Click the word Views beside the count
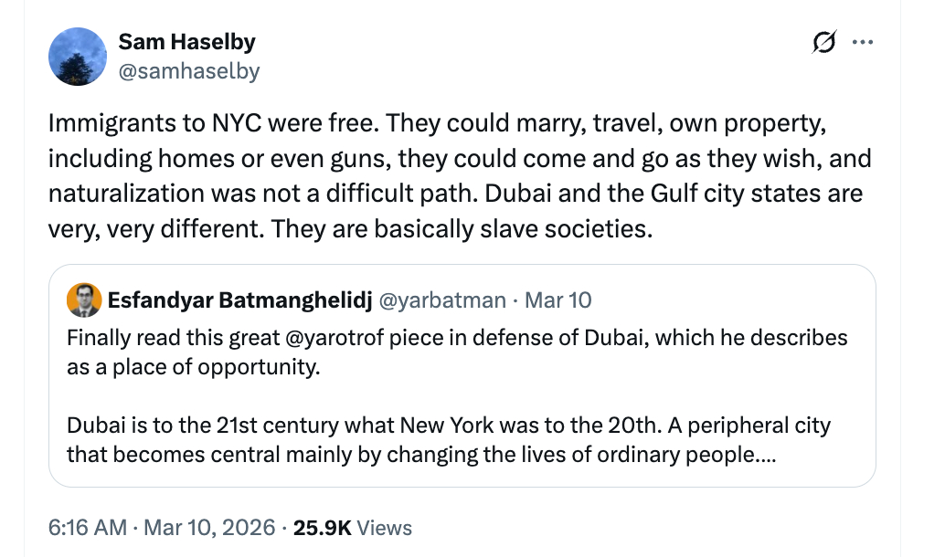The width and height of the screenshot is (945, 557). point(384,528)
